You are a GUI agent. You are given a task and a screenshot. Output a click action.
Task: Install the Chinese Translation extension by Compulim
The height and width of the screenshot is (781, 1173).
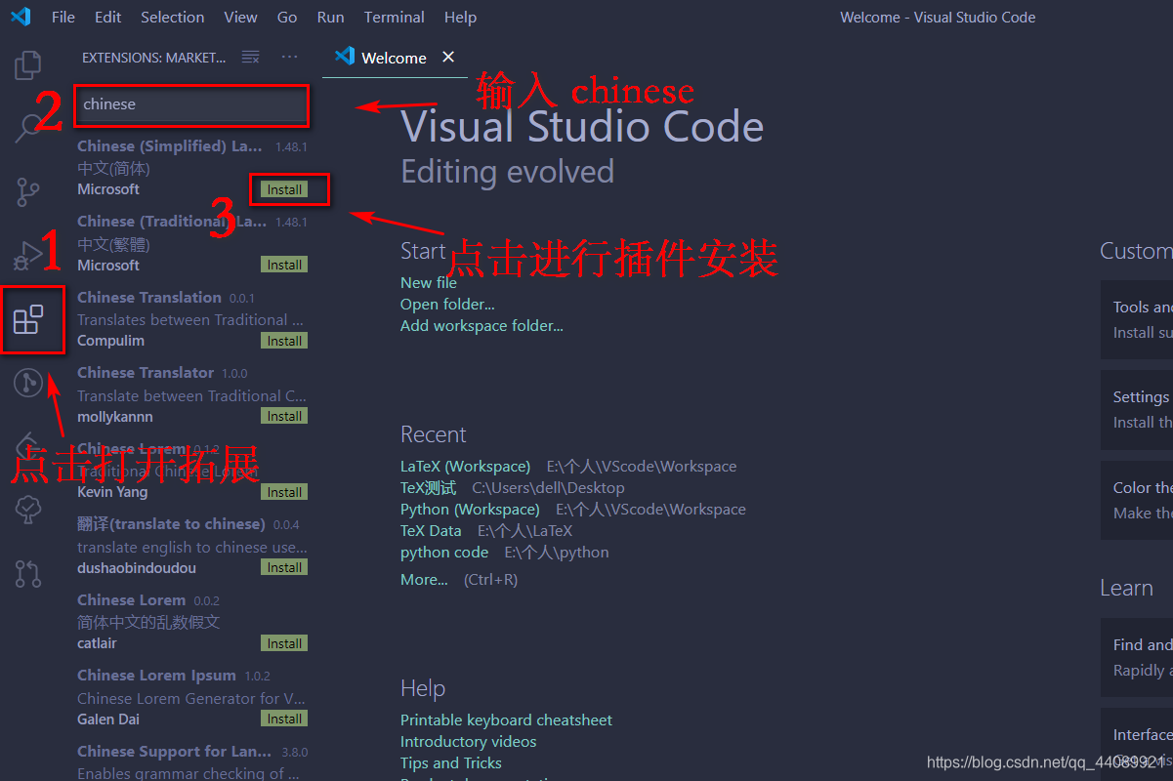[284, 341]
